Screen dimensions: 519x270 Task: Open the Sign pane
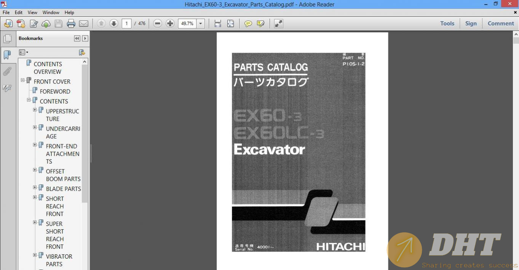[x=471, y=24]
